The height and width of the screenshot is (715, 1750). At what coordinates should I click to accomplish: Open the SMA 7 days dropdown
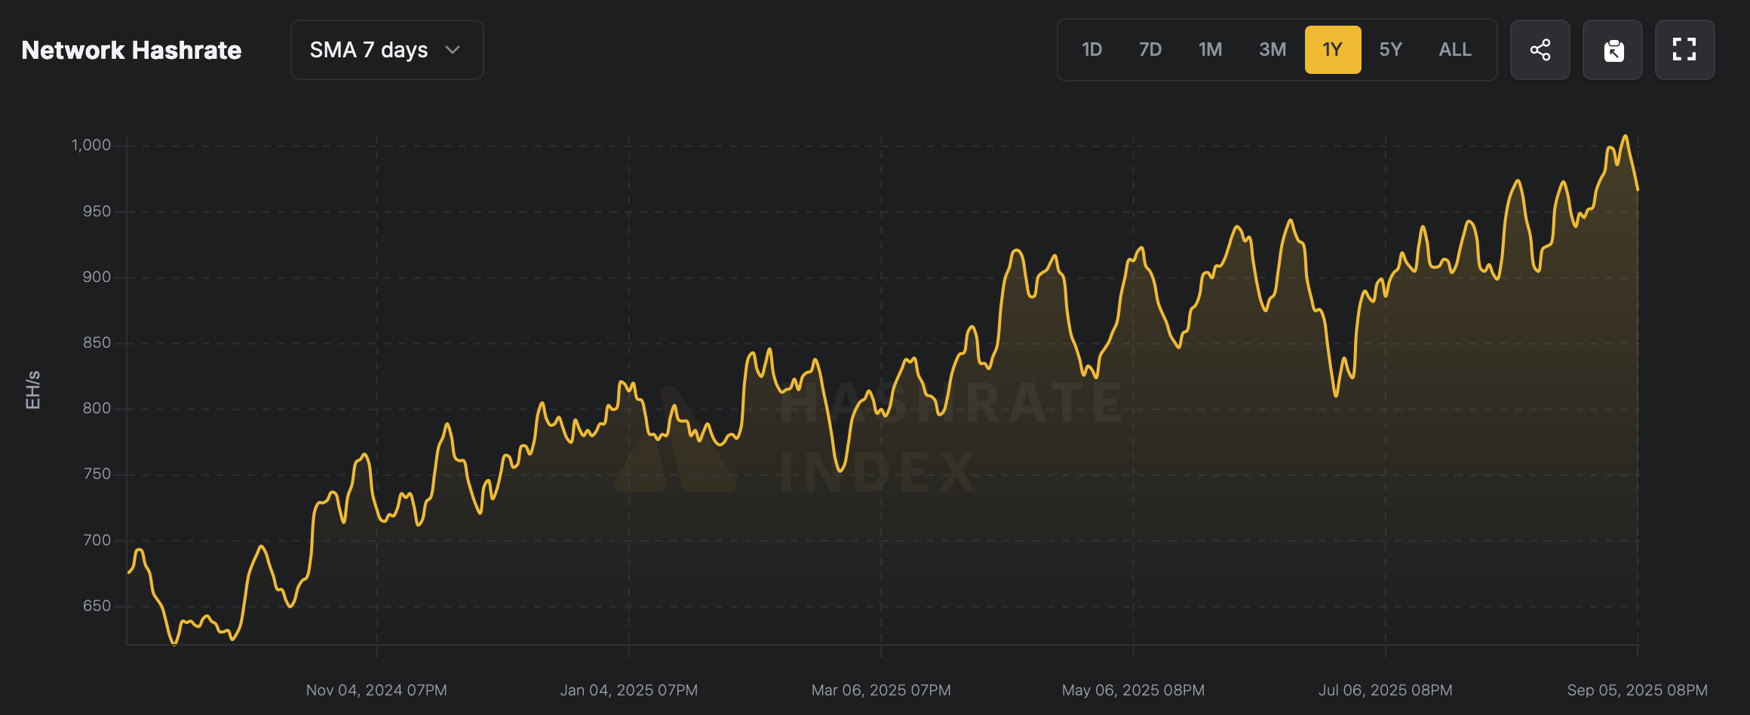(x=386, y=50)
